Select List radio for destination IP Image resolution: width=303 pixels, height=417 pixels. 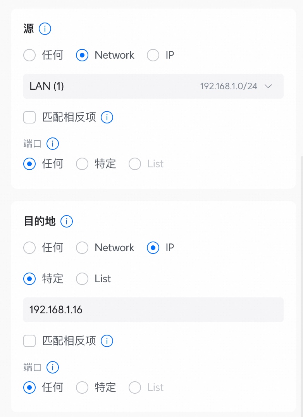pyautogui.click(x=82, y=279)
